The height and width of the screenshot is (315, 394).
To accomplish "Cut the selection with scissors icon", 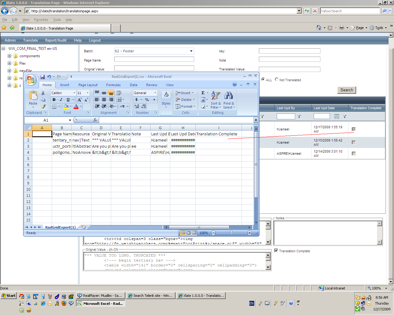I will 43,93.
